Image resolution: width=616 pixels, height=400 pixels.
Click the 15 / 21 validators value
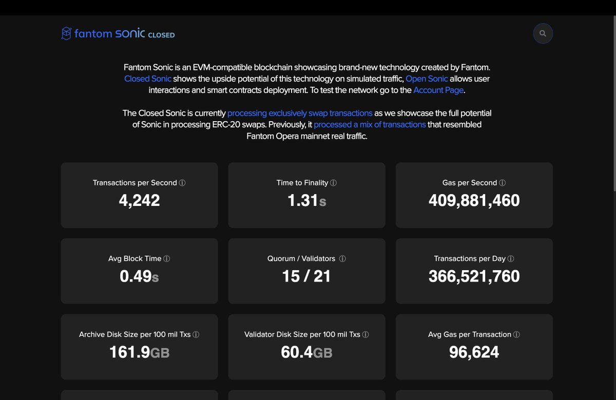coord(306,276)
